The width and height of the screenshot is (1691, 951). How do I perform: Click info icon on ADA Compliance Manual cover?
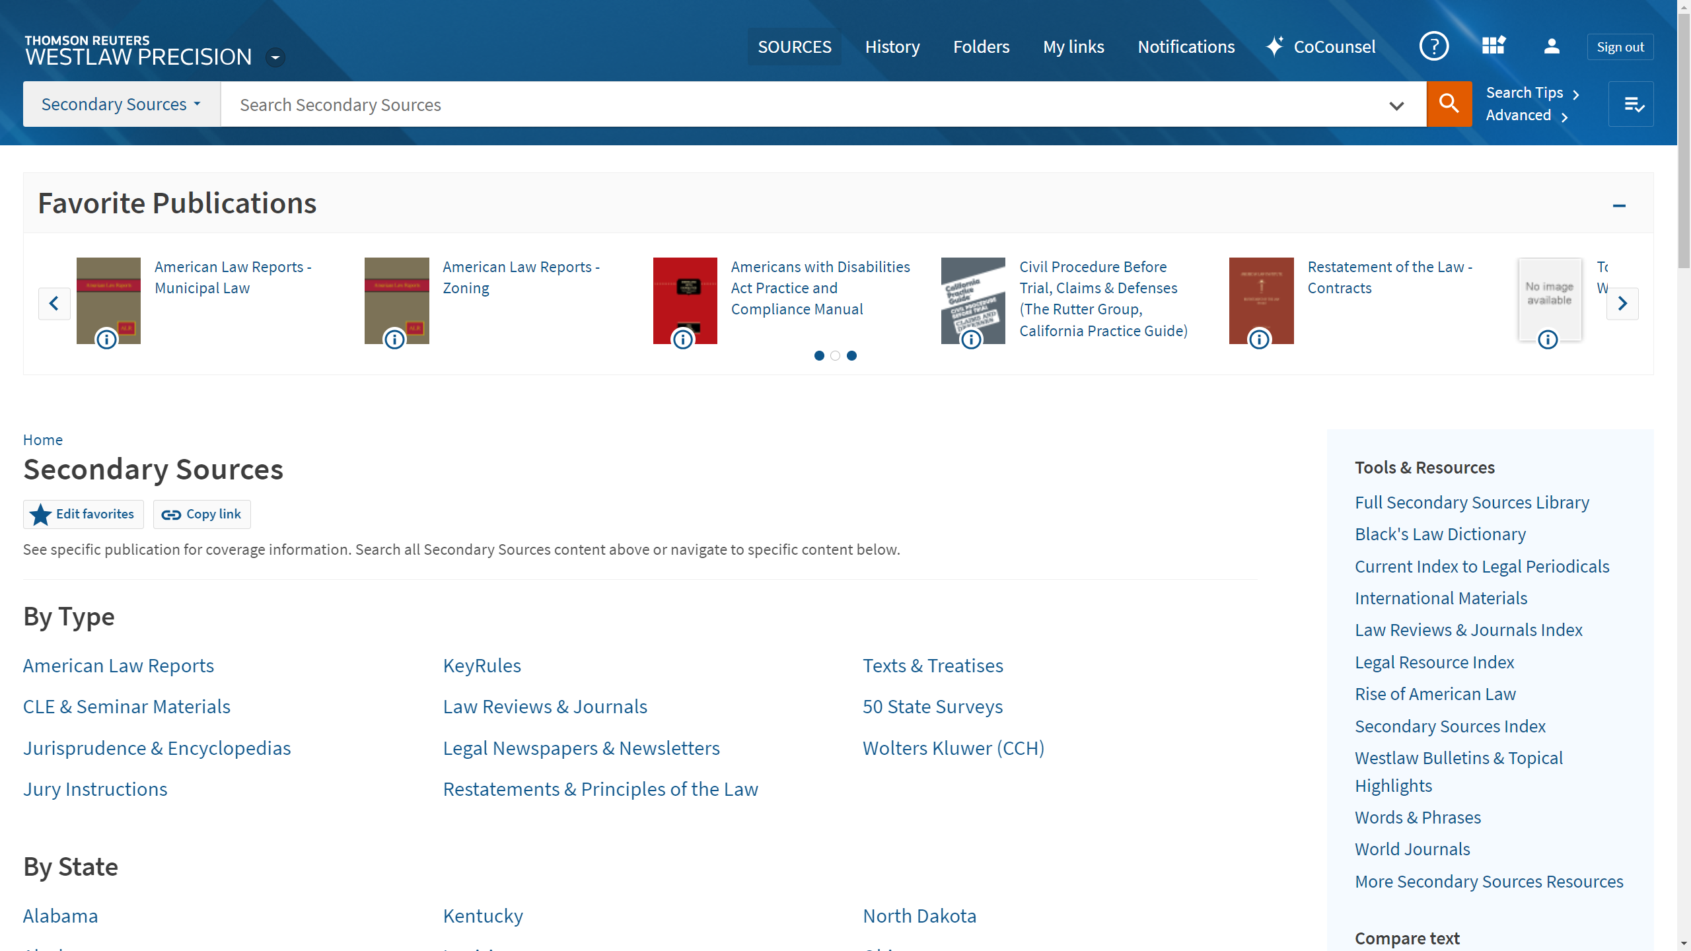(x=683, y=339)
